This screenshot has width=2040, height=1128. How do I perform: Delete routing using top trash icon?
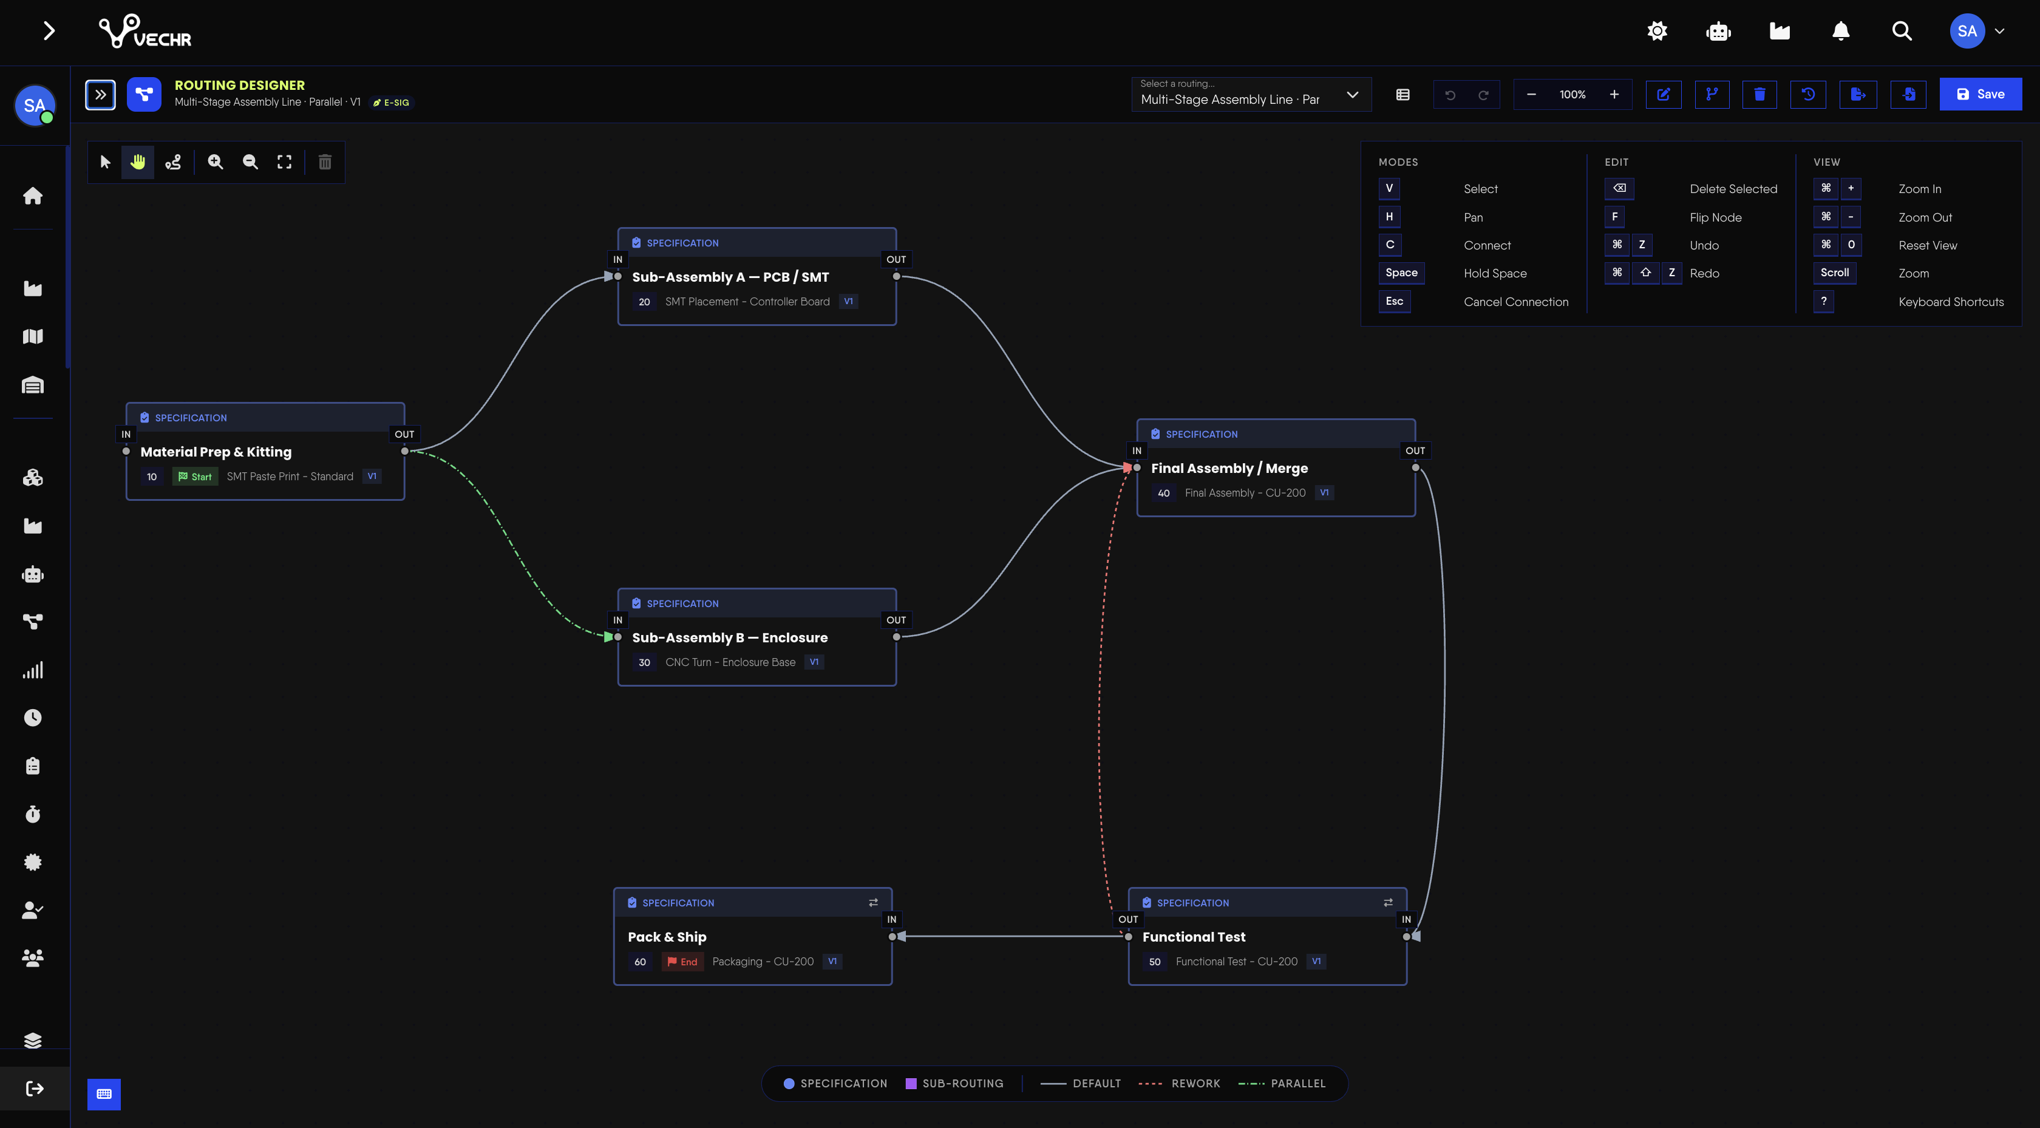pyautogui.click(x=1759, y=94)
